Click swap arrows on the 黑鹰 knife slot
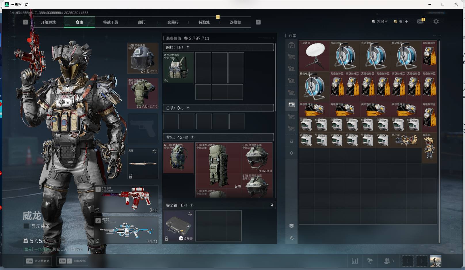The image size is (465, 270). click(154, 152)
